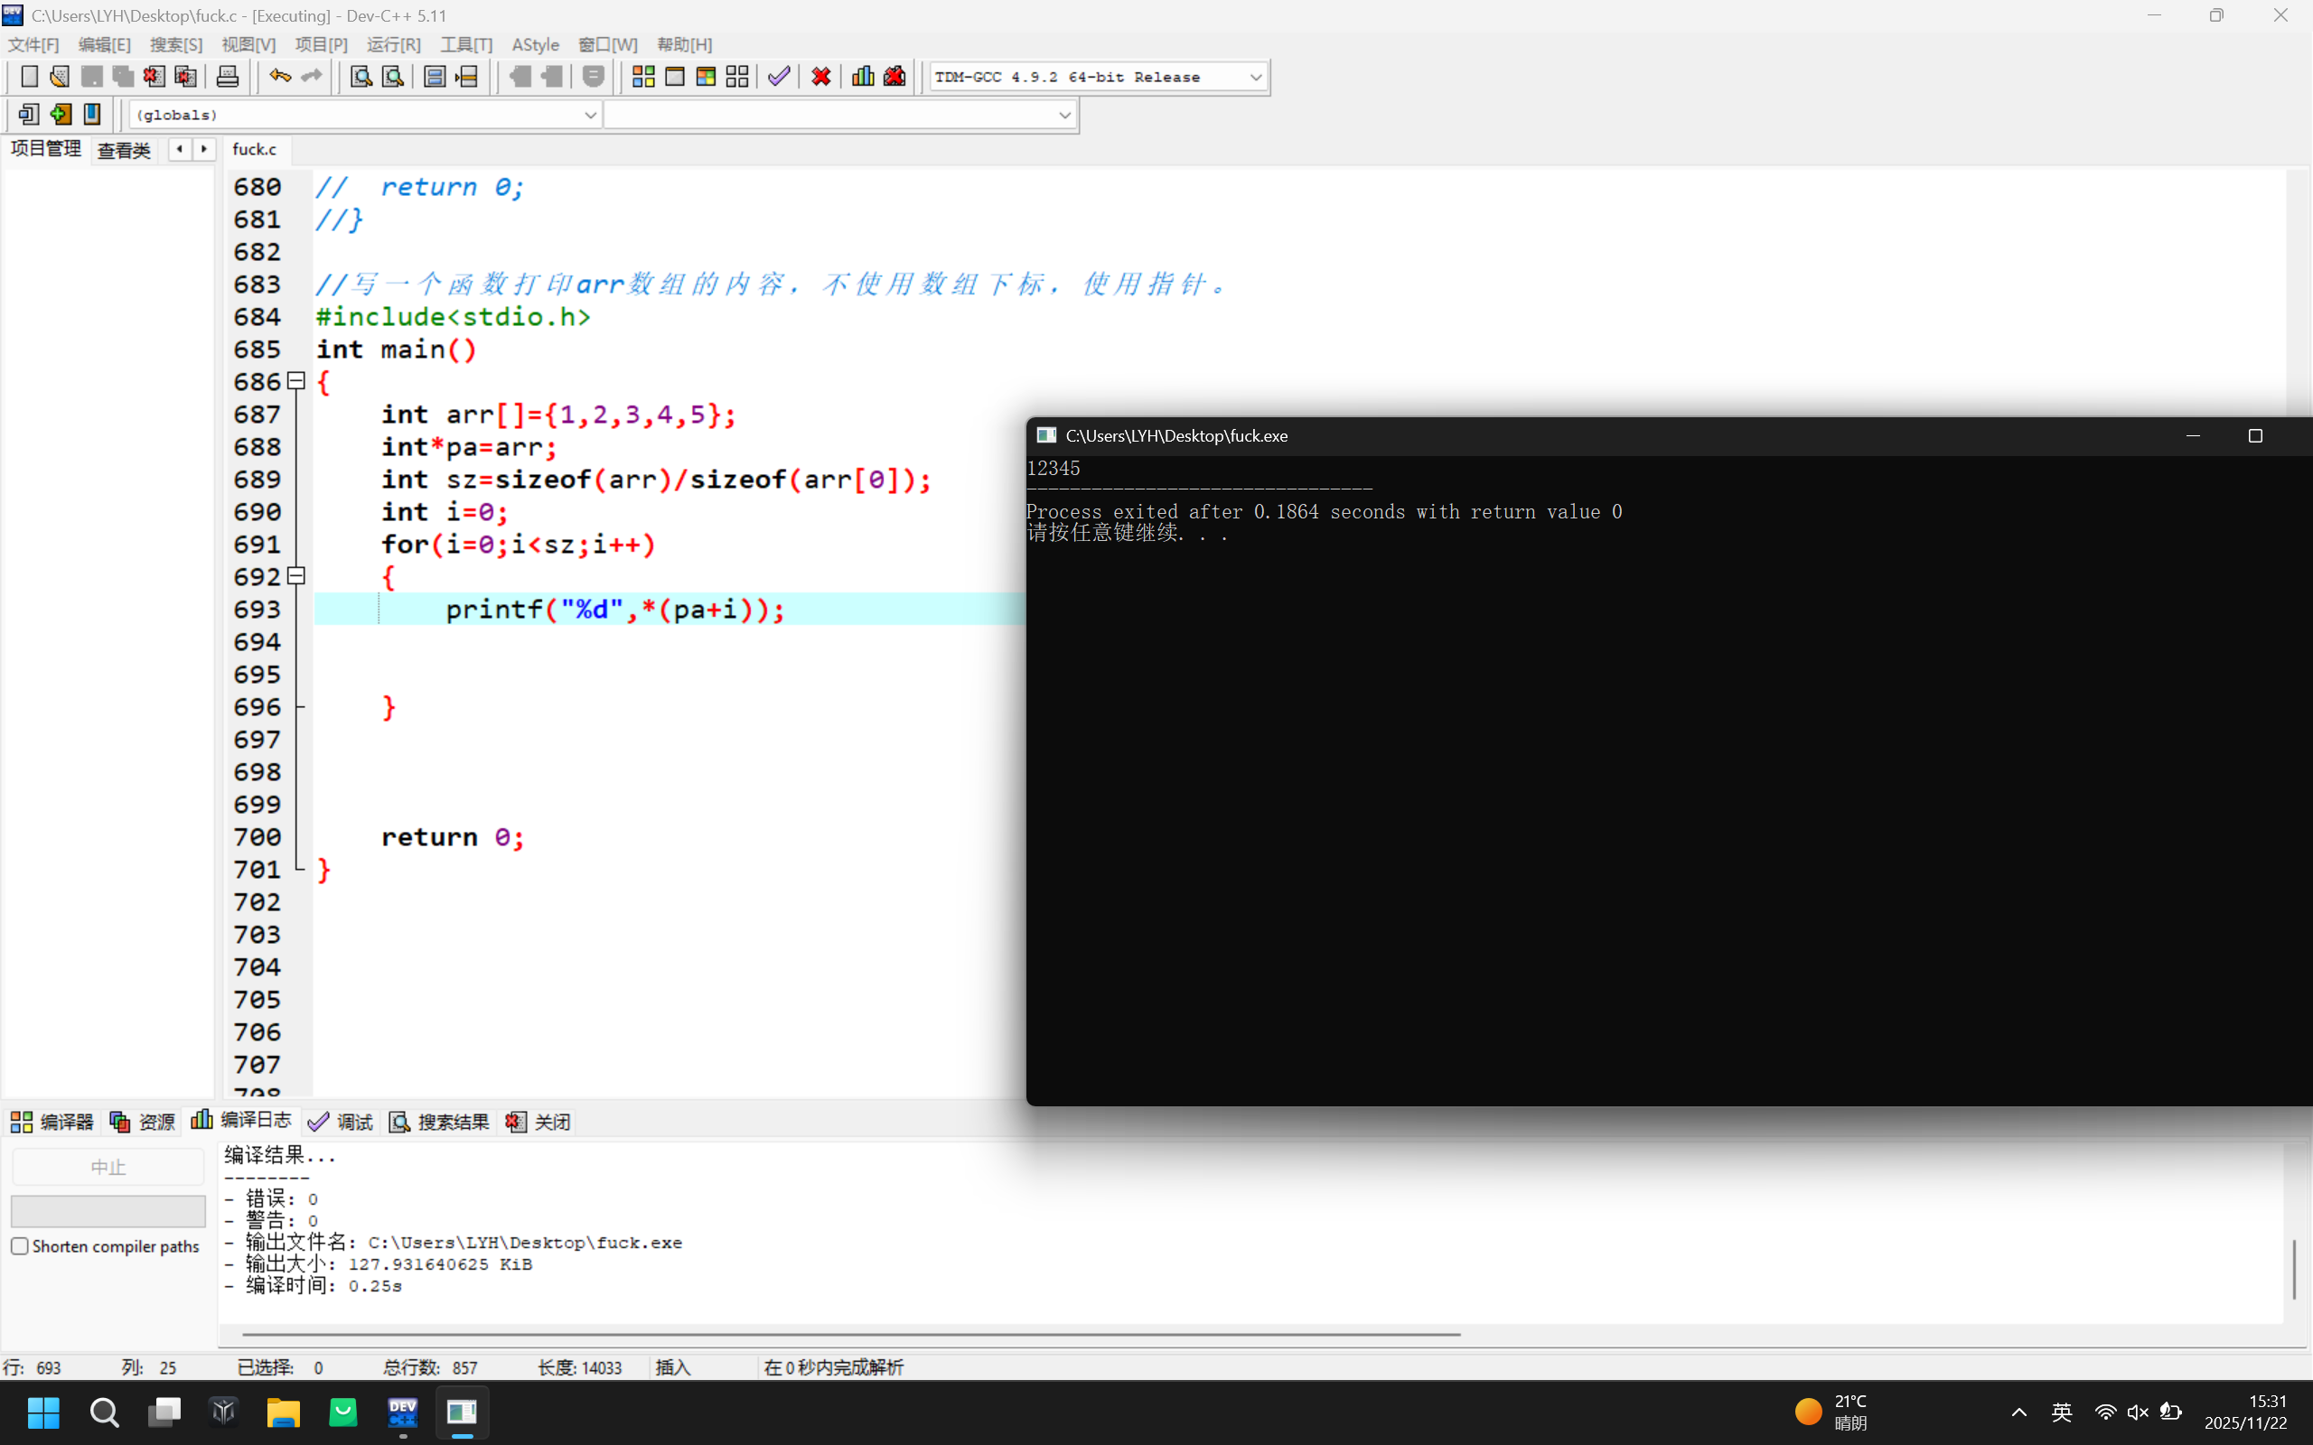Open File Explorer from the taskbar
2313x1445 pixels.
(x=283, y=1412)
